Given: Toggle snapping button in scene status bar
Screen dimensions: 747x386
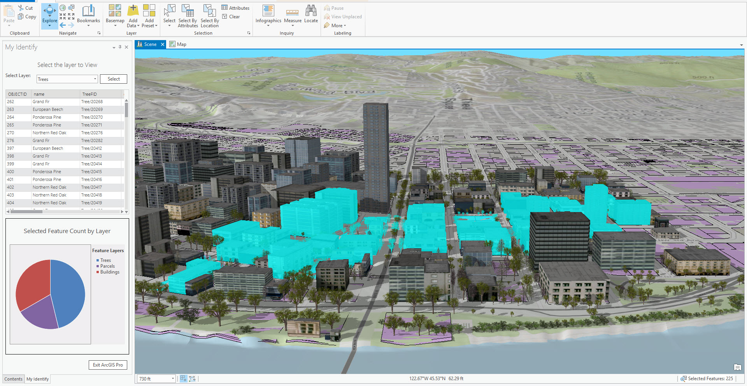Looking at the screenshot, I should pyautogui.click(x=183, y=379).
